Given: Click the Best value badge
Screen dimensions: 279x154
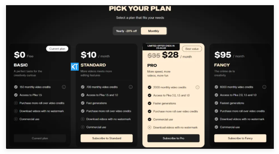Looking at the screenshot, I should coord(192,49).
